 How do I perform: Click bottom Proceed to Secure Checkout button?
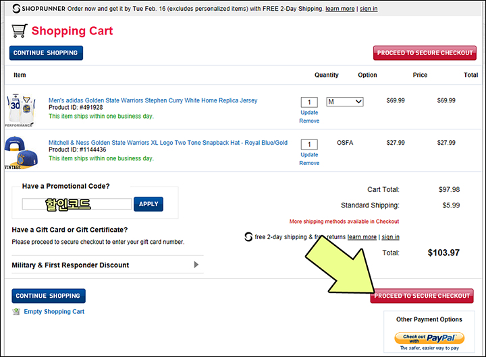pos(422,296)
